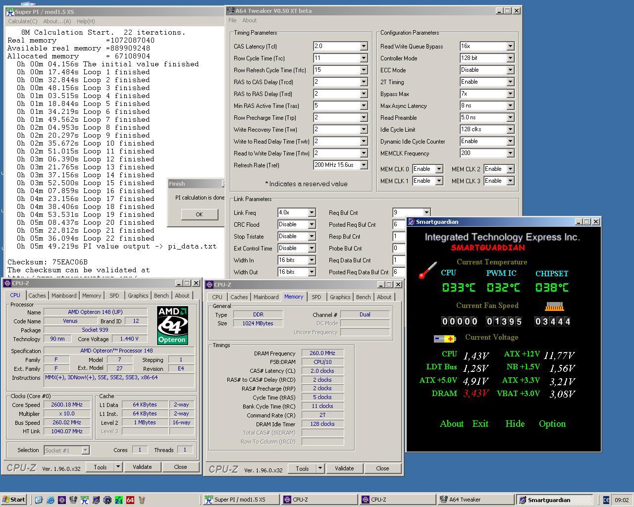Click Close in the CPU-Z Memory window
This screenshot has width=634, height=507.
coord(382,468)
